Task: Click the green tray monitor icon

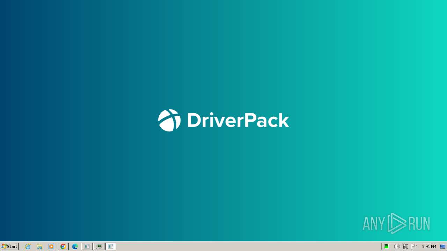Action: pyautogui.click(x=387, y=246)
